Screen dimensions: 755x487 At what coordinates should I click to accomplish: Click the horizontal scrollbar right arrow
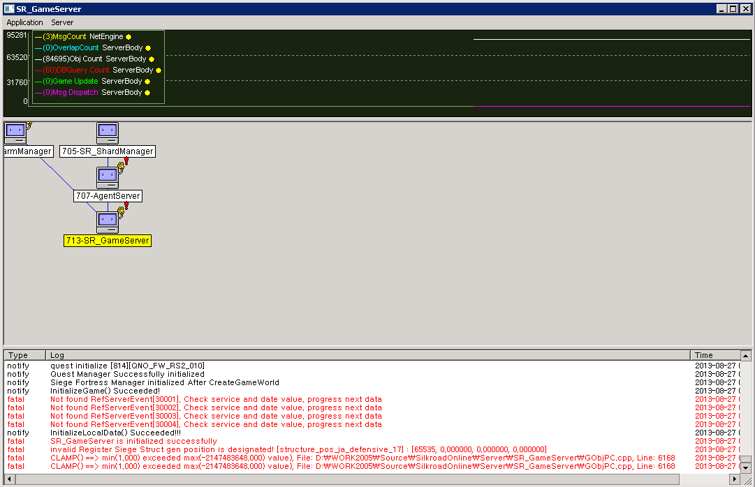(x=734, y=479)
